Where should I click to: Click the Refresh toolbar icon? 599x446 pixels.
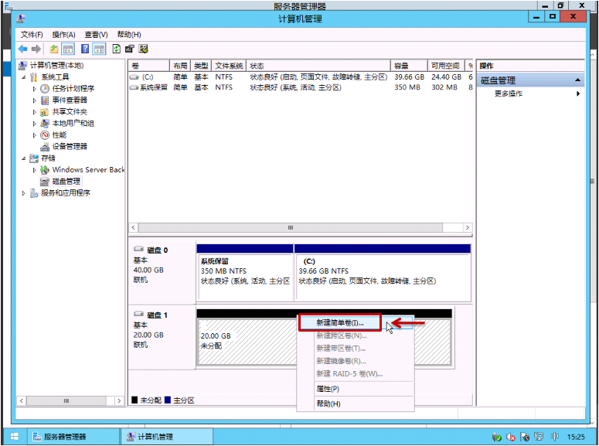click(117, 49)
